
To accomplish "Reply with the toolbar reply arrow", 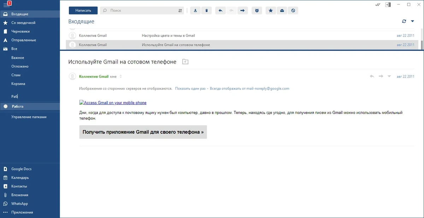I will [x=220, y=11].
